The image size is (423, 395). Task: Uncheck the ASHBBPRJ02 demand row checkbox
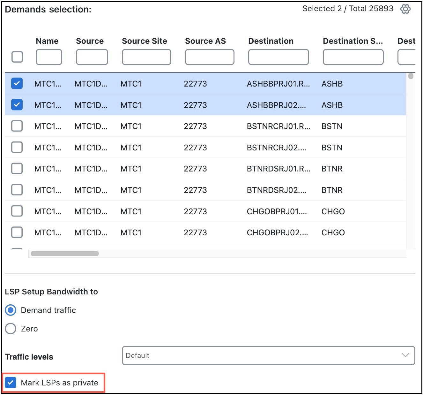coord(17,104)
